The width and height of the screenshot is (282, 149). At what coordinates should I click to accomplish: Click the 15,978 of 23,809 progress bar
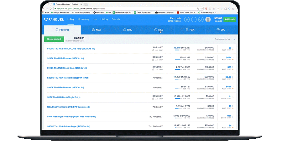(x=178, y=99)
